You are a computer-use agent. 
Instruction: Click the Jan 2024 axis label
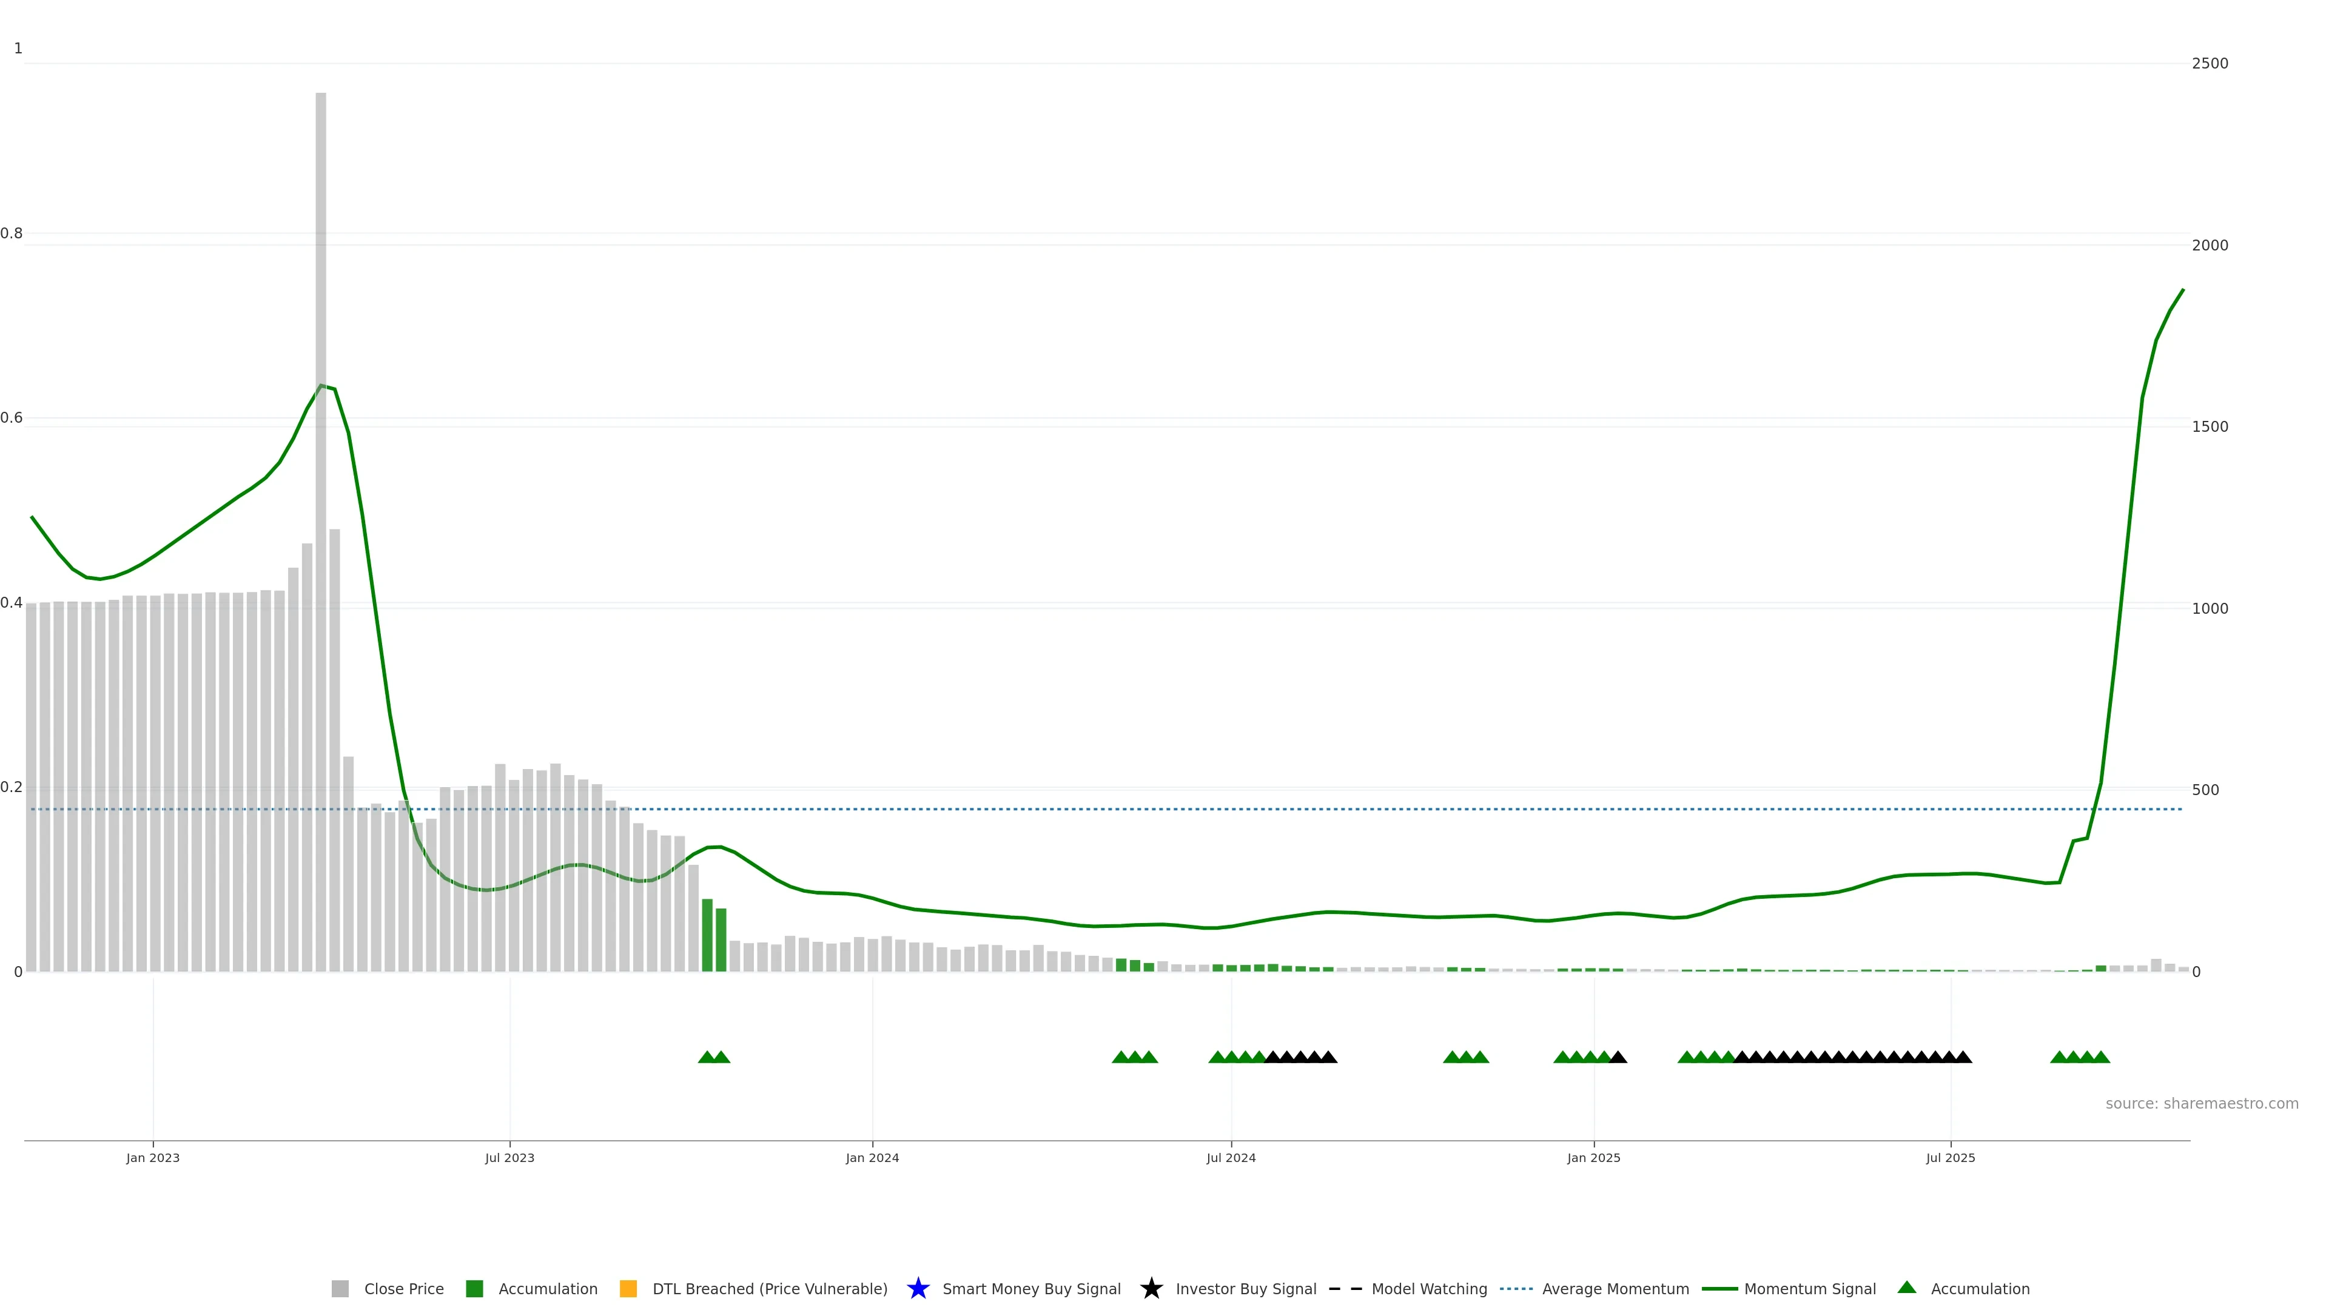pos(872,1157)
